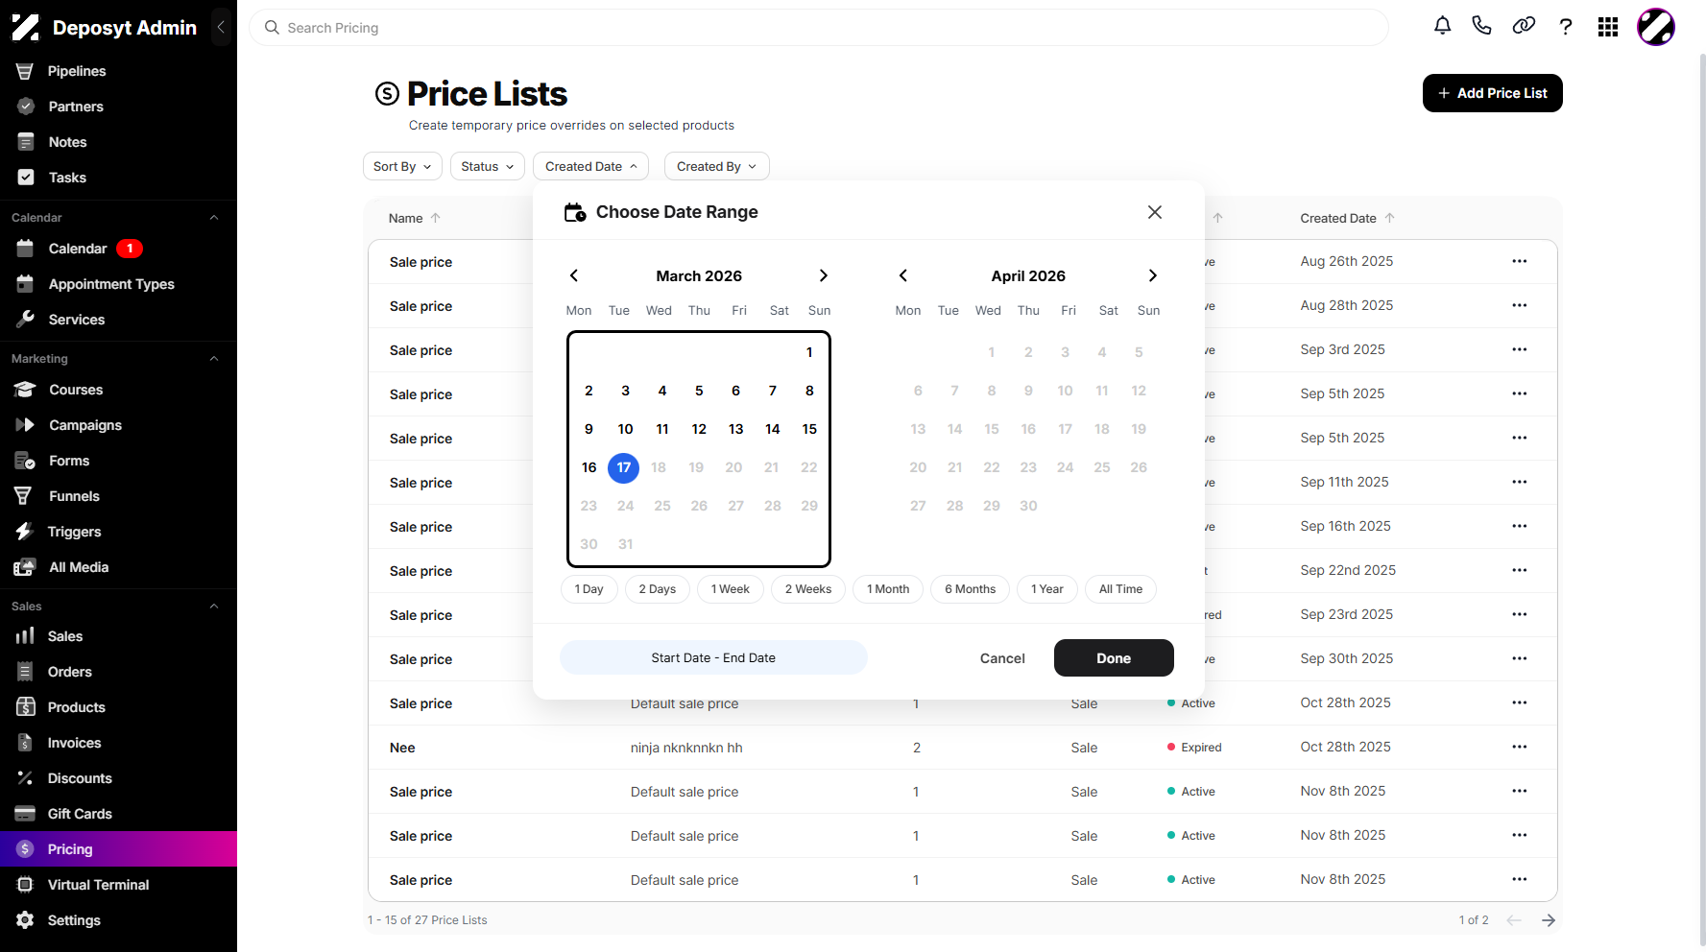Open the Status filter dropdown
This screenshot has width=1706, height=952.
(x=488, y=166)
